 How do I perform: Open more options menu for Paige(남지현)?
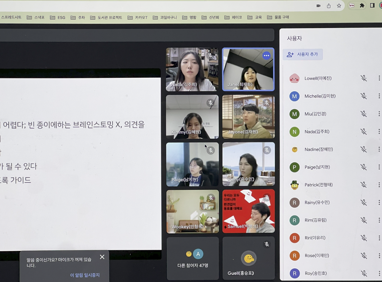[x=379, y=167]
